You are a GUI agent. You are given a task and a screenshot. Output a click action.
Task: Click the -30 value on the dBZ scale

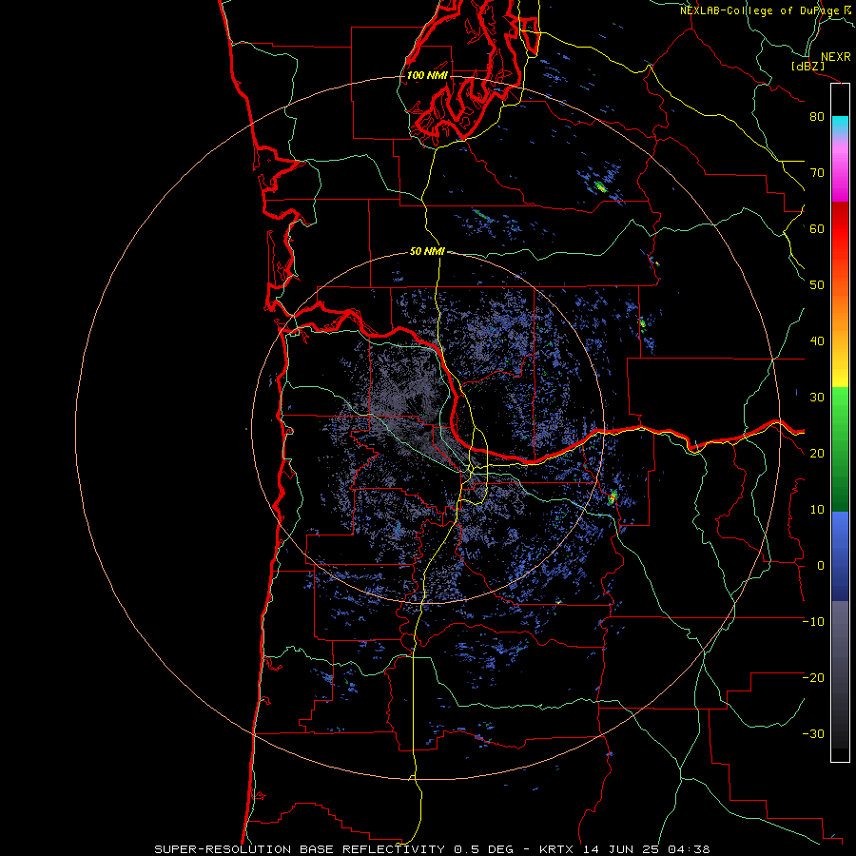click(x=813, y=734)
